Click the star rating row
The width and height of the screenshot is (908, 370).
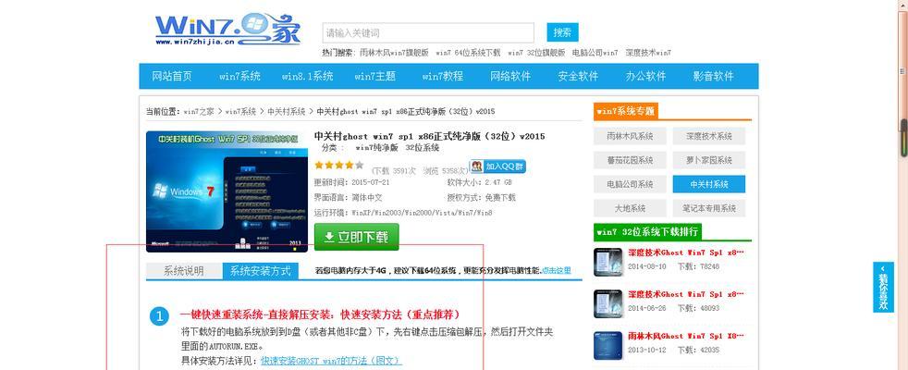pyautogui.click(x=338, y=165)
